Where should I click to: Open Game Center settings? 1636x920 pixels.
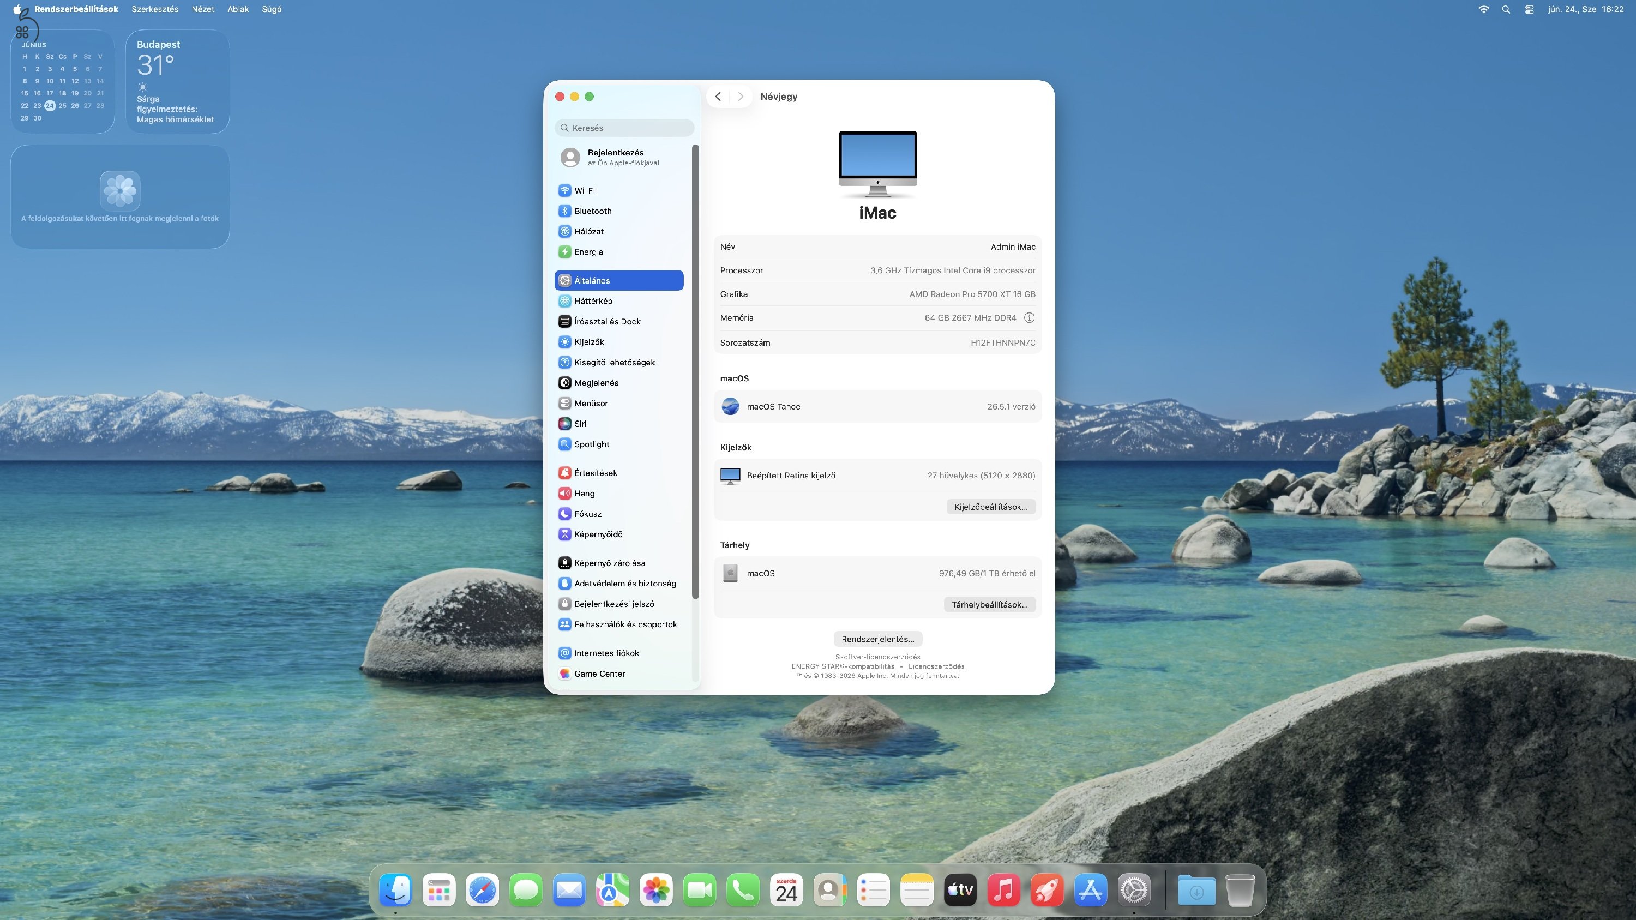[618, 673]
